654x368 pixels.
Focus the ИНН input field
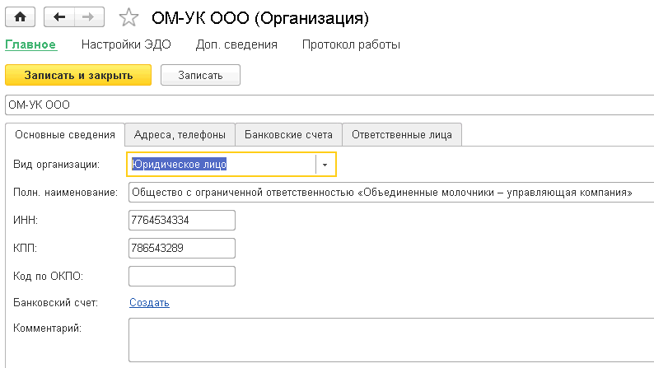coord(182,220)
